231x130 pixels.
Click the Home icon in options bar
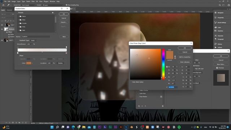tap(3, 5)
